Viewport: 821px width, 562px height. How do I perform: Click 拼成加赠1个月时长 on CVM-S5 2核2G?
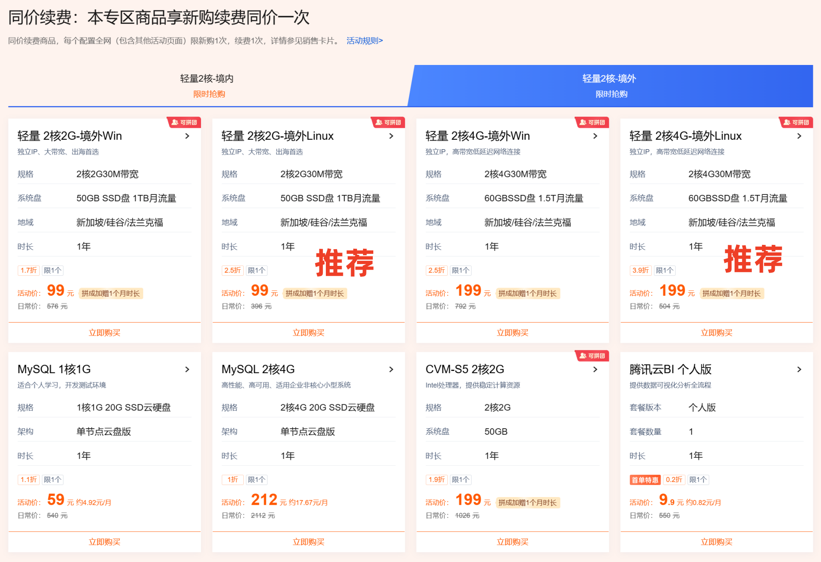(527, 503)
